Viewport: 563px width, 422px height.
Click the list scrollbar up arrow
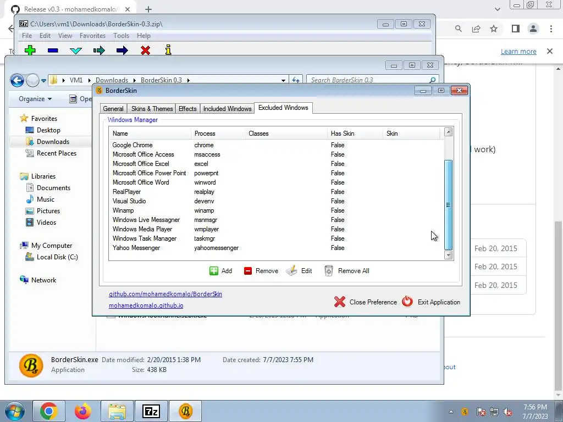(448, 132)
